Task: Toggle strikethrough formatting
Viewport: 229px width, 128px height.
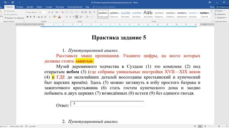Action: pyautogui.click(x=39, y=17)
